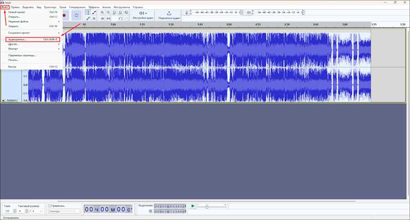Screen dimensions: 410x220
Task: Adjust the playback level slider knob
Action: coord(303,12)
